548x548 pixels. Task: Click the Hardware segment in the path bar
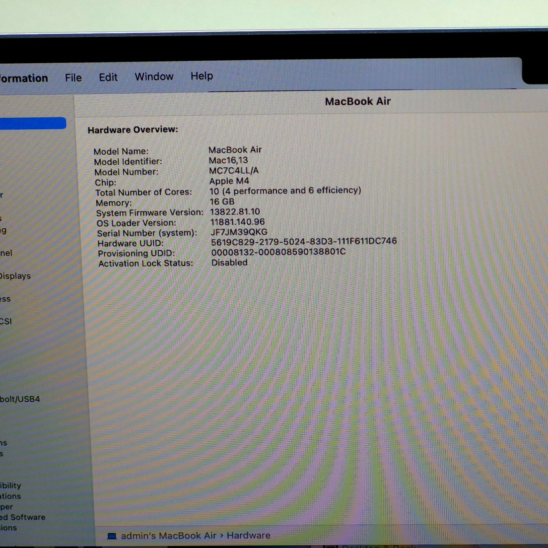(249, 535)
